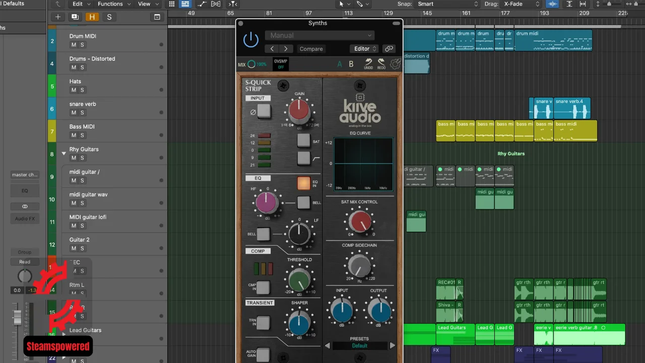Toggle the high-pass filter button below SAT

303,158
